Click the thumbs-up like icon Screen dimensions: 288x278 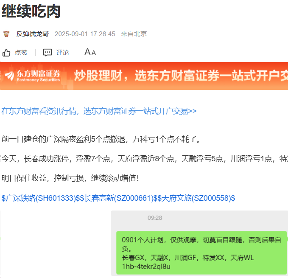tap(6, 53)
